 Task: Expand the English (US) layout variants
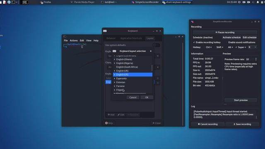115,74
